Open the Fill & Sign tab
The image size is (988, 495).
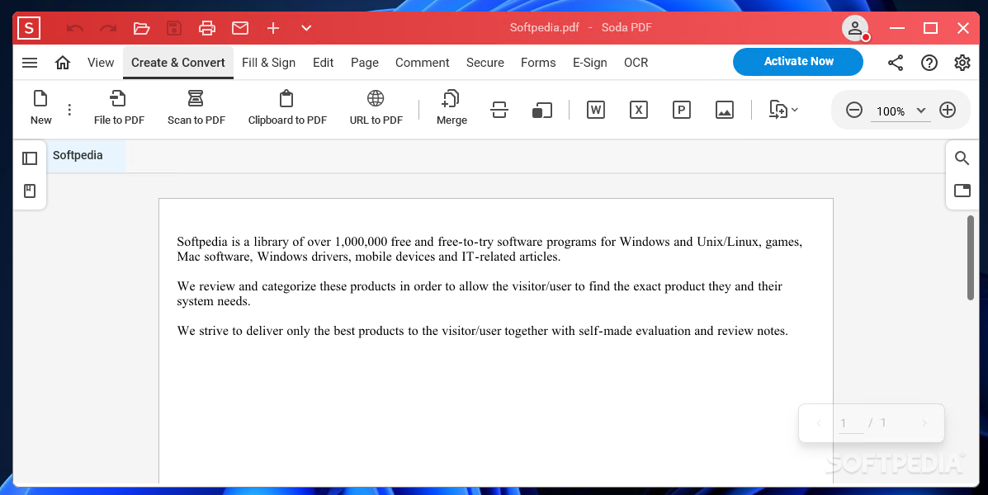[x=268, y=63]
